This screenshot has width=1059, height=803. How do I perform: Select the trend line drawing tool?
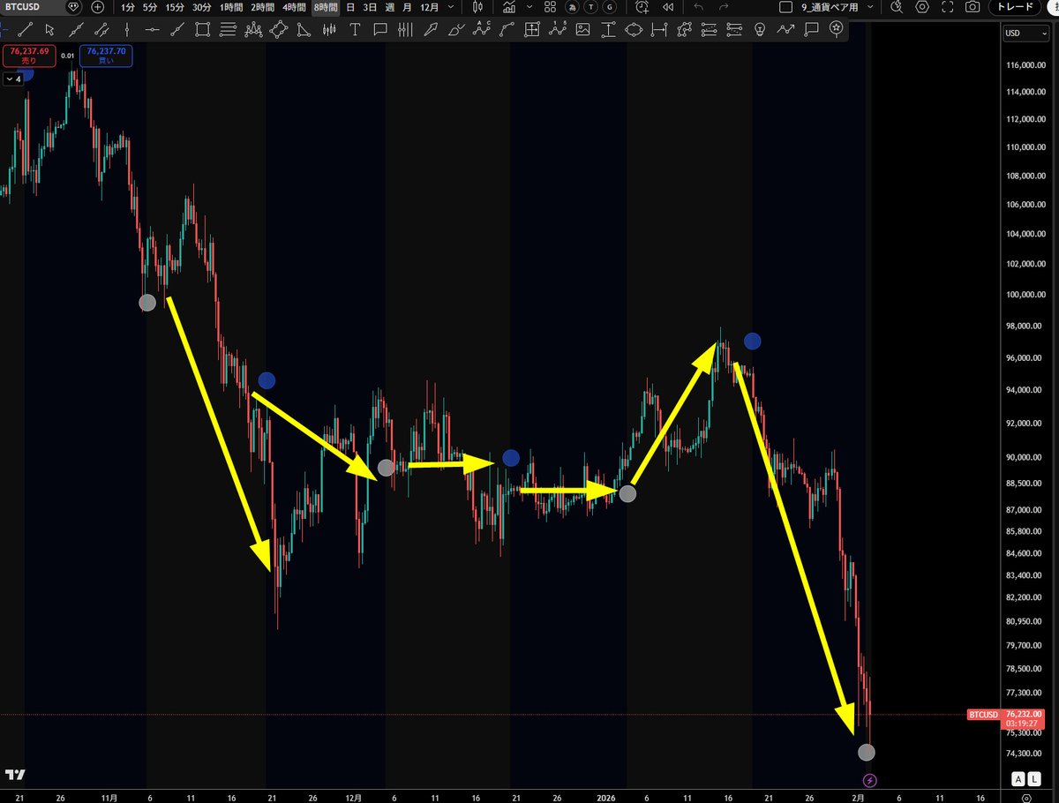(x=26, y=30)
